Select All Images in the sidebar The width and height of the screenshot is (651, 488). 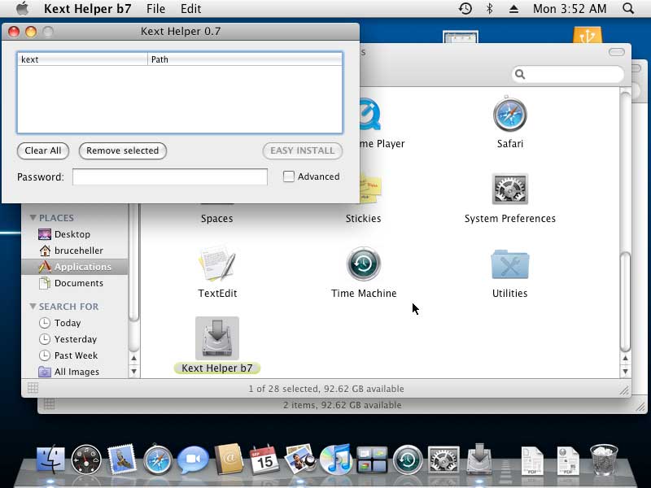(69, 372)
